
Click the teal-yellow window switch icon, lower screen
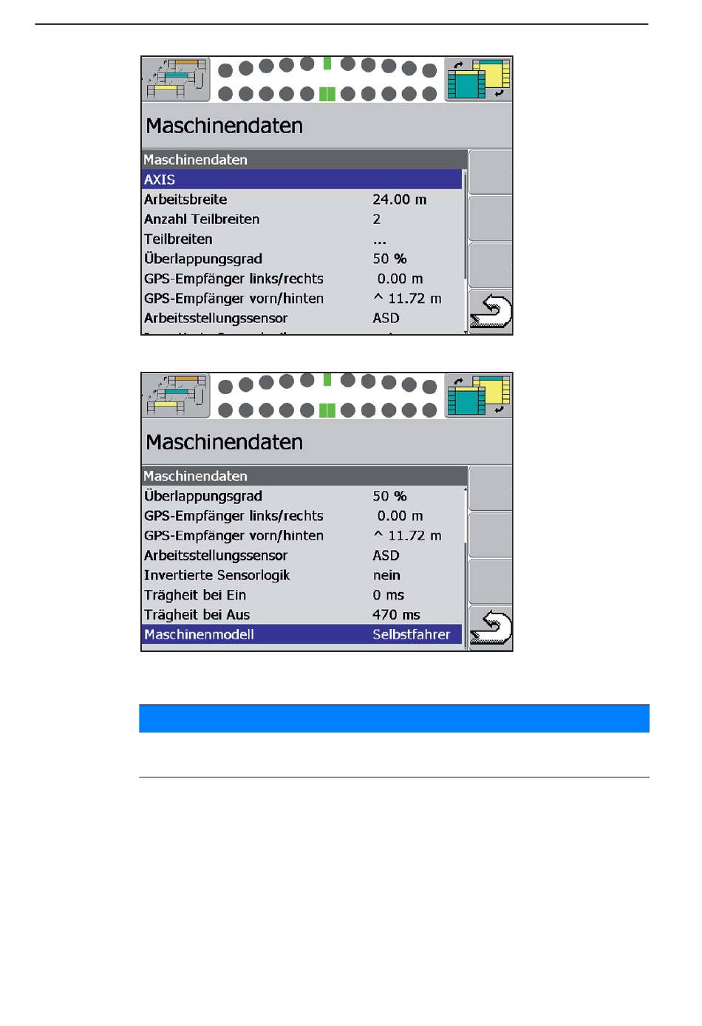point(478,395)
